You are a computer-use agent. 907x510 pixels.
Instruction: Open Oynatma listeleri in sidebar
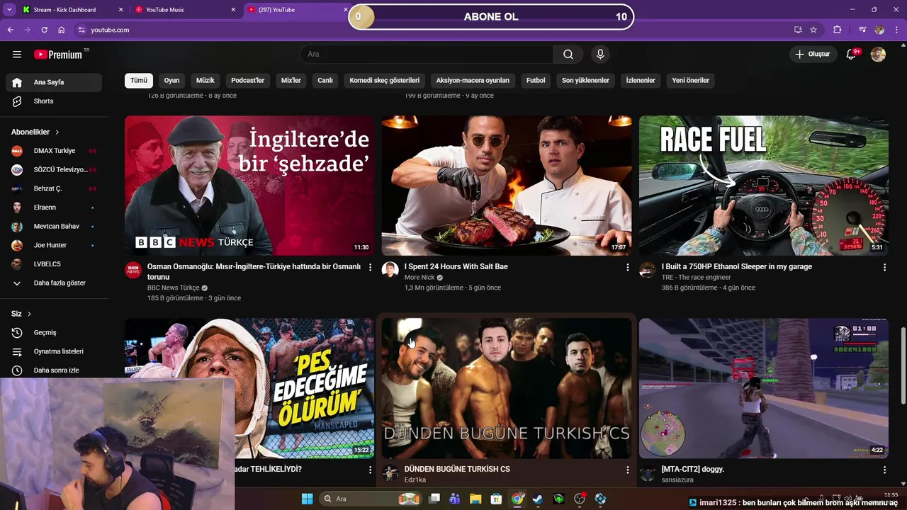click(54, 351)
